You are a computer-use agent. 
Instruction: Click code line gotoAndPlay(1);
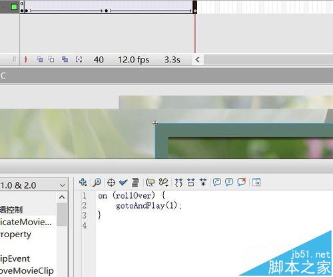[x=149, y=206]
